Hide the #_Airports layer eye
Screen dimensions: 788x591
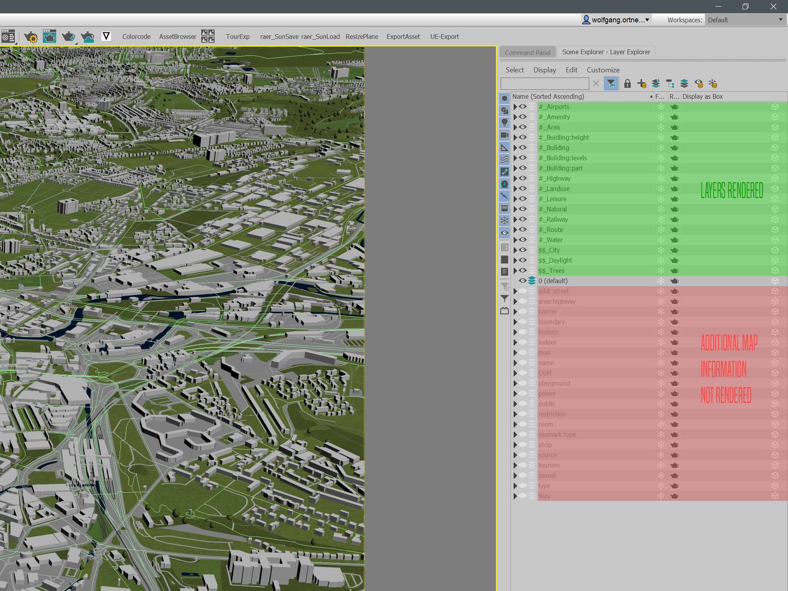(x=523, y=107)
